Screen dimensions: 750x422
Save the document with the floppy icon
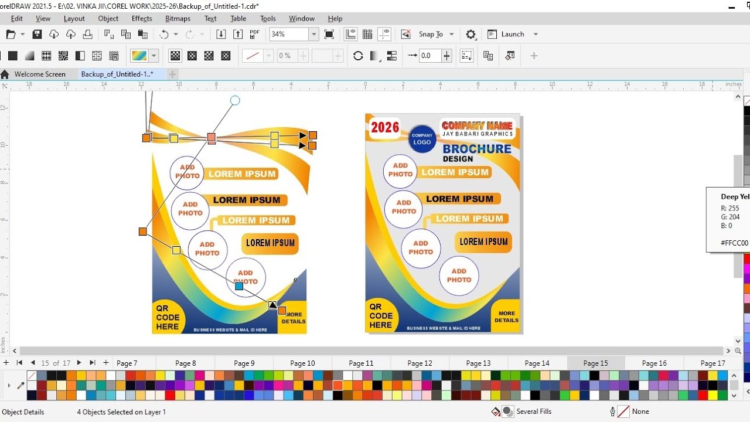click(37, 34)
